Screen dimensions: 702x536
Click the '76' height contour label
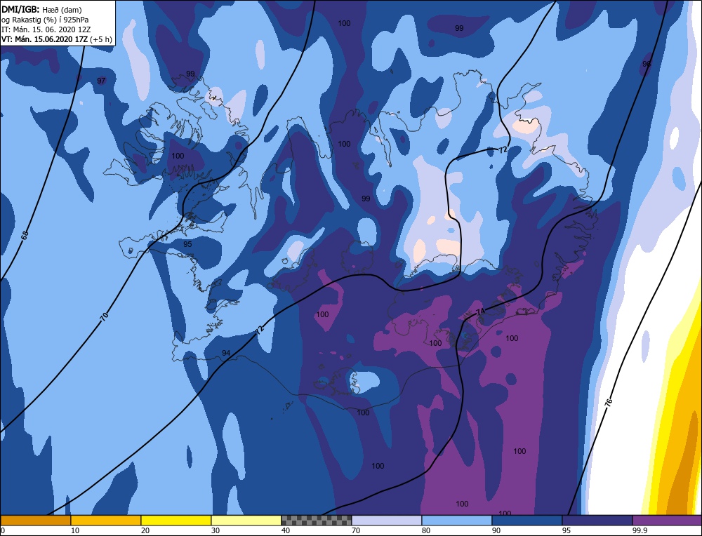609,402
